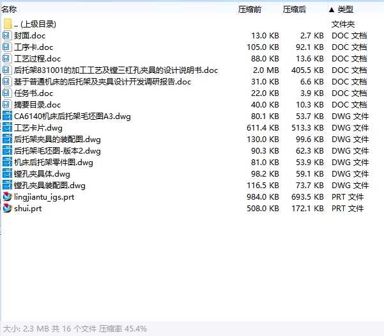Click the 文件夹 type cell

click(x=343, y=24)
